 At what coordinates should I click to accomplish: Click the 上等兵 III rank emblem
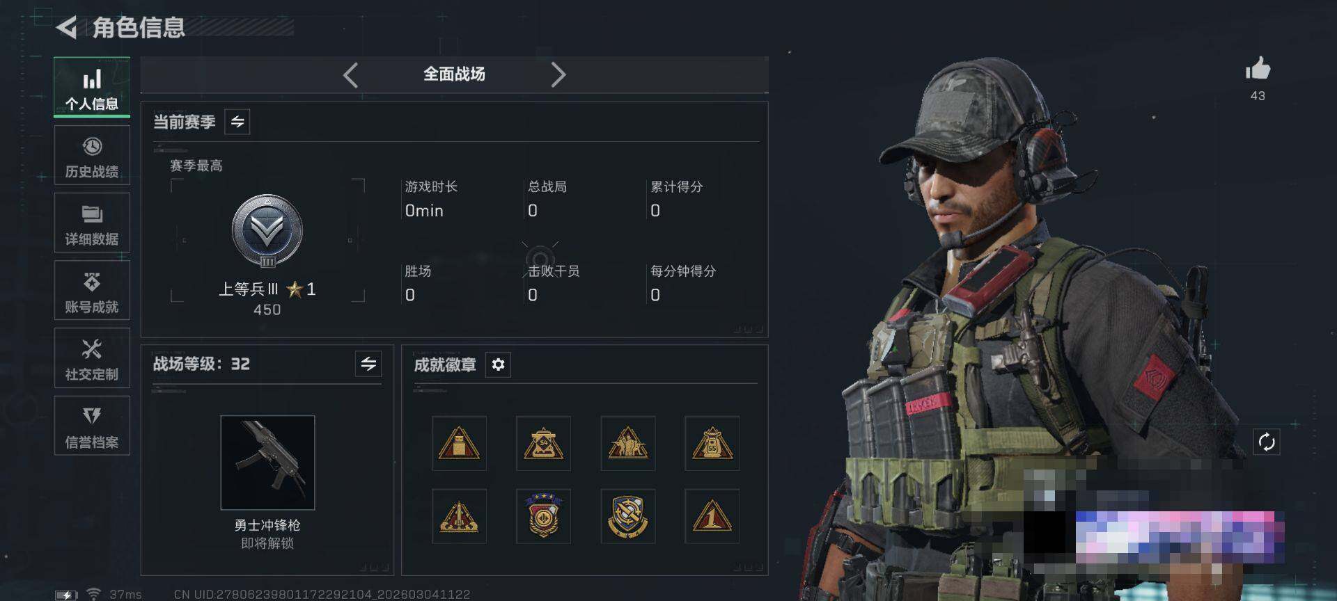[267, 231]
